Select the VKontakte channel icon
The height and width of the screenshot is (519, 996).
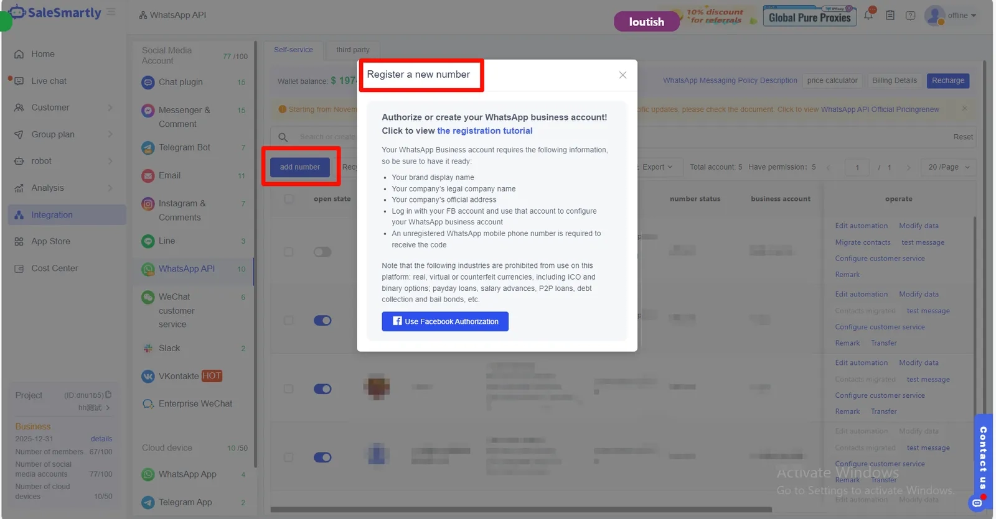[148, 376]
